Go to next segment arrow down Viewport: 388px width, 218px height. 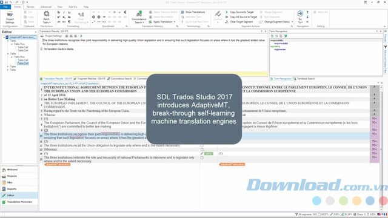(x=307, y=17)
